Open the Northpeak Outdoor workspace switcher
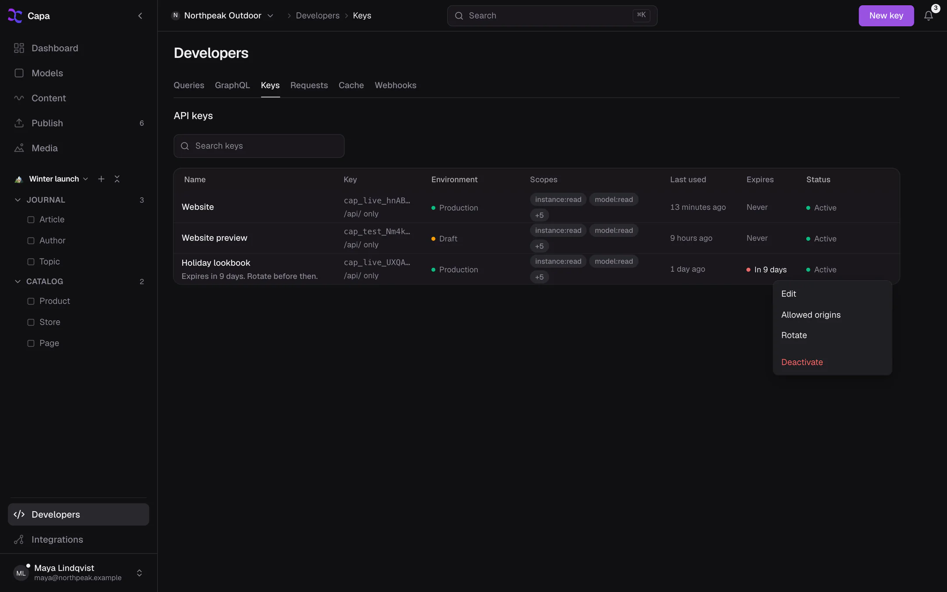The width and height of the screenshot is (947, 592). pyautogui.click(x=223, y=15)
